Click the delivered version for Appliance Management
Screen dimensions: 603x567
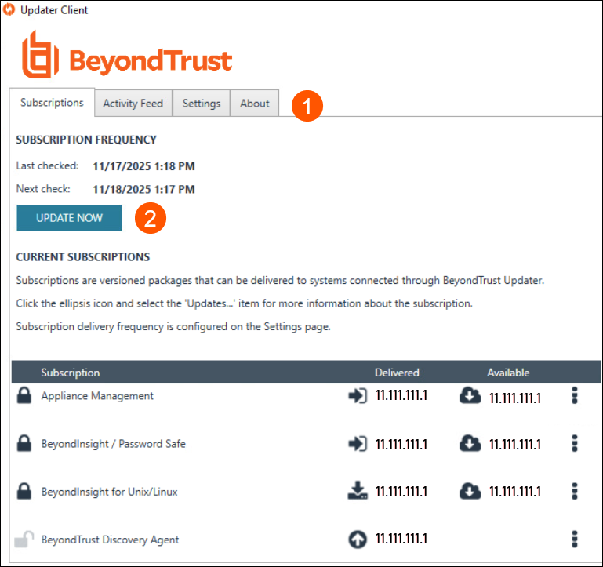[401, 395]
